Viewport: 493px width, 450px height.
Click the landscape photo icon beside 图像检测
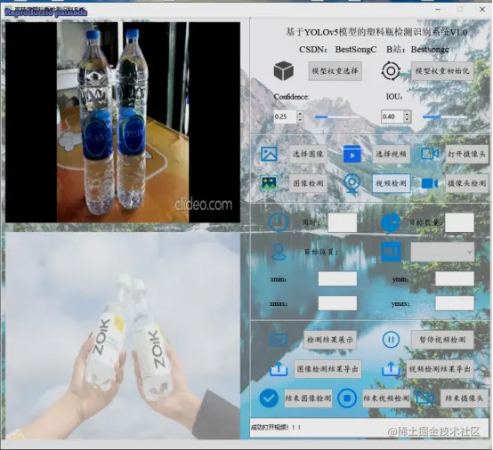click(269, 183)
